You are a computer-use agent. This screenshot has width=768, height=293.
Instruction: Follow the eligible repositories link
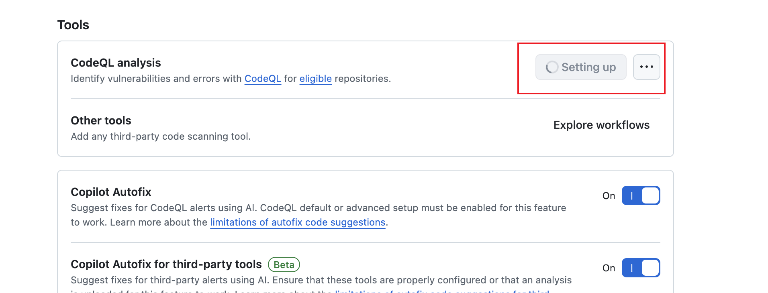[315, 79]
